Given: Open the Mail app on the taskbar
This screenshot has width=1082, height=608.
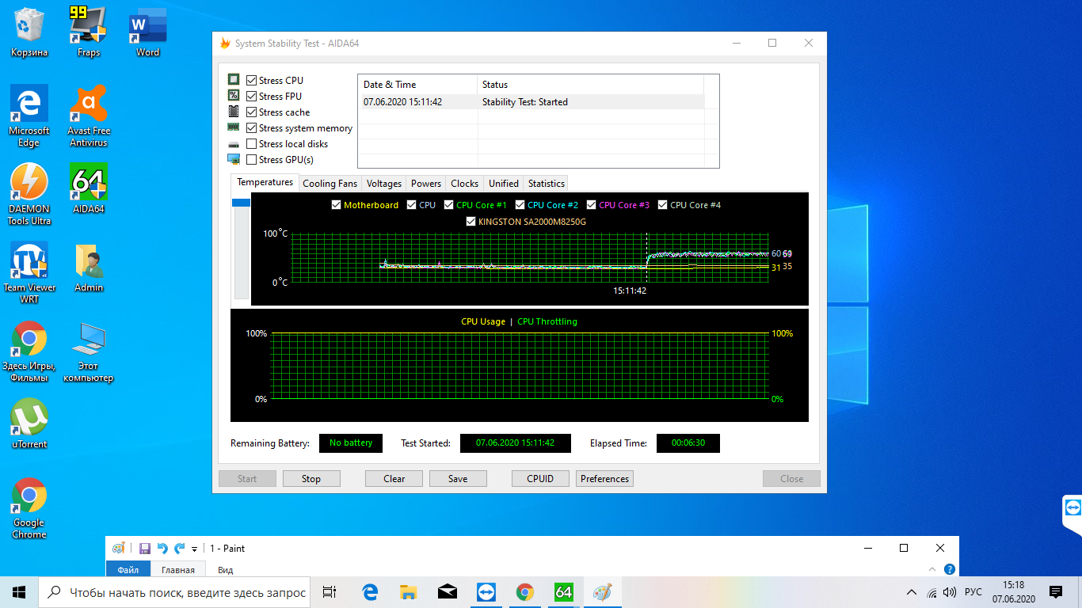Looking at the screenshot, I should pos(447,592).
